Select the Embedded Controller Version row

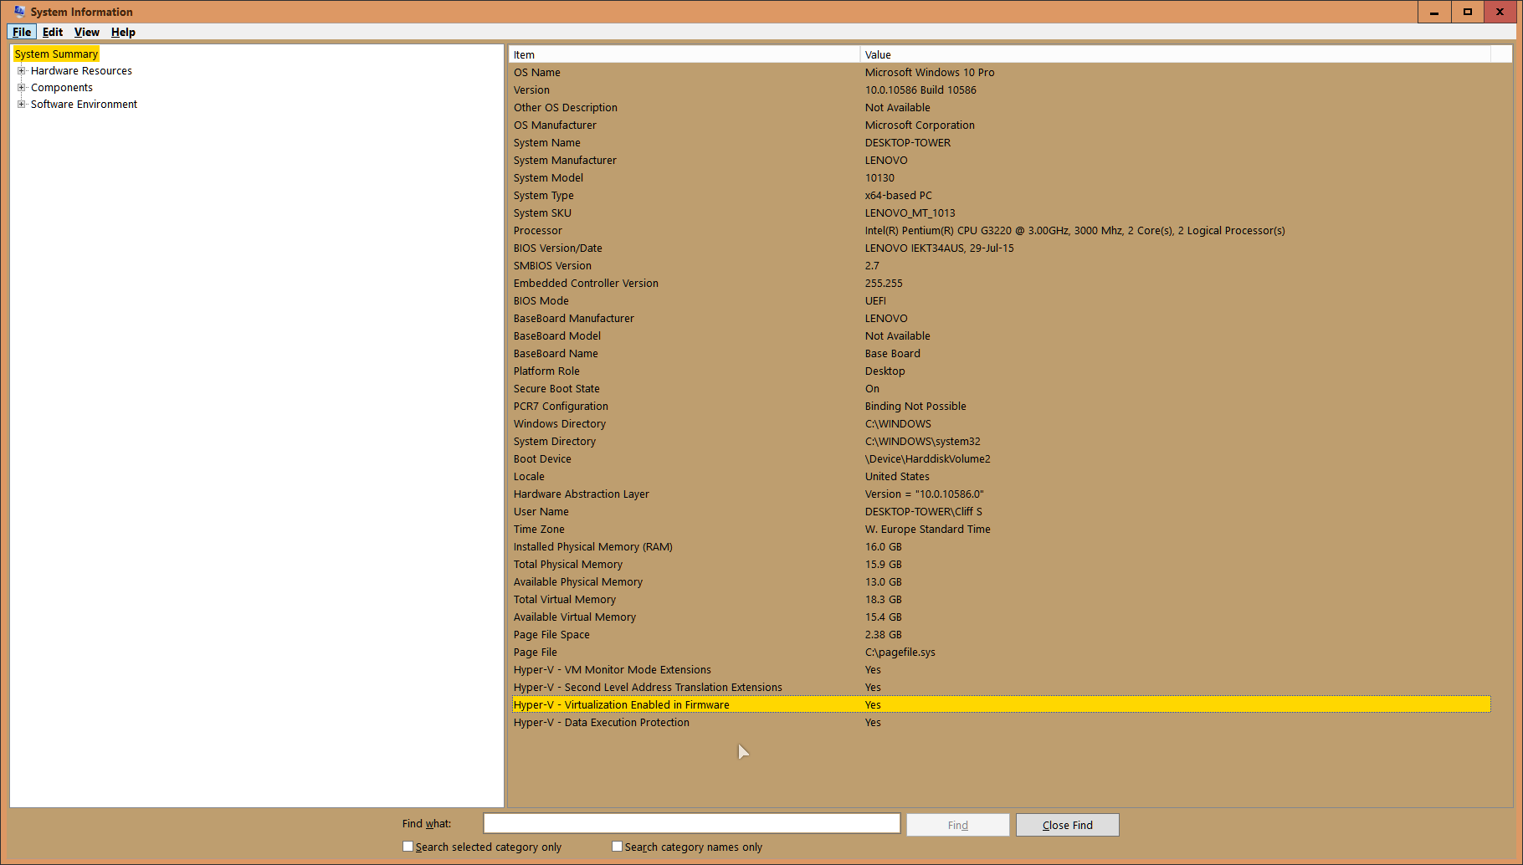pyautogui.click(x=1001, y=283)
